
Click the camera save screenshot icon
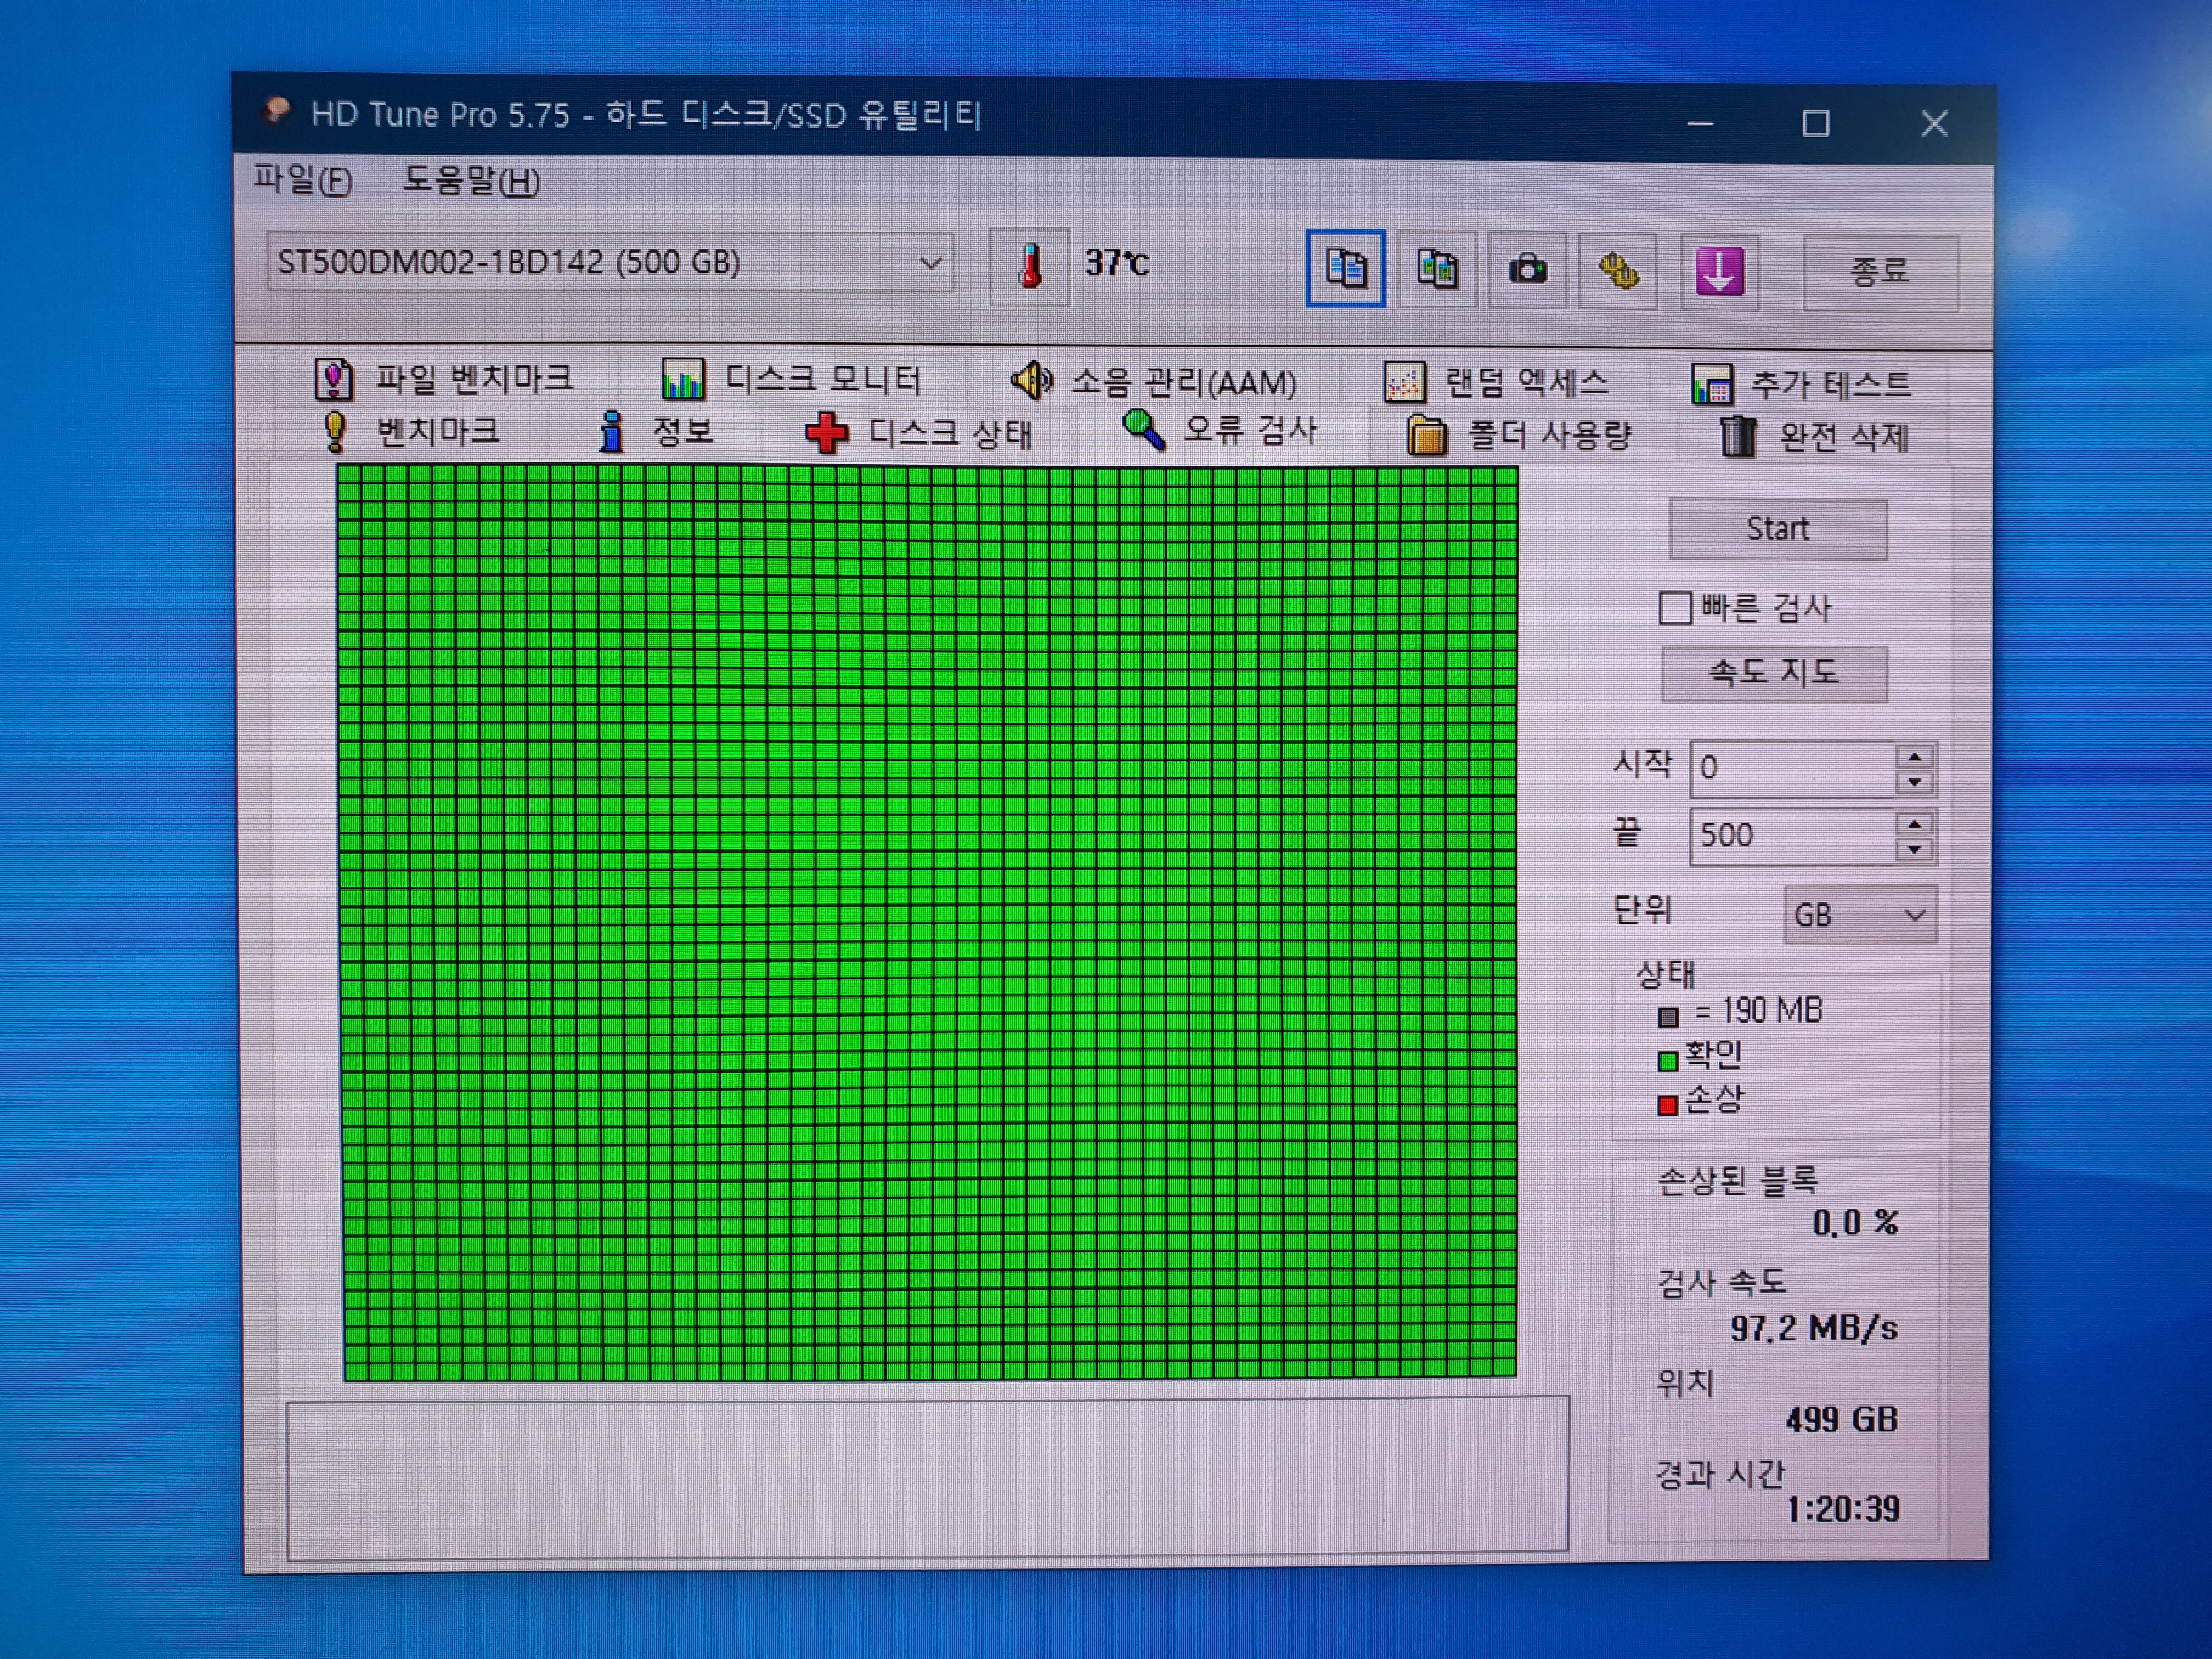(x=1527, y=270)
